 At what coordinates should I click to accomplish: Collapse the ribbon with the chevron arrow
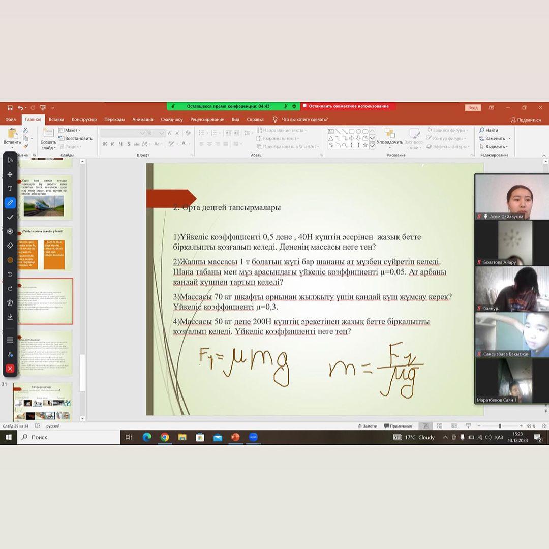tap(544, 155)
